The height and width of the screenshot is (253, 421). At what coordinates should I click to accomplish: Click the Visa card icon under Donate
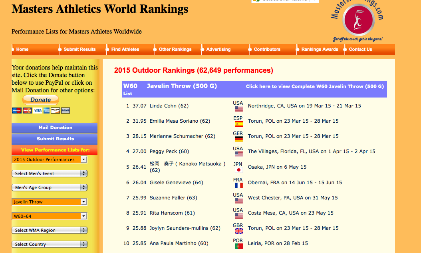pos(38,110)
